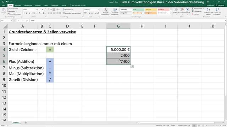Click the increase indent icon
Viewport: 227px width, 127px height.
(x=60, y=13)
